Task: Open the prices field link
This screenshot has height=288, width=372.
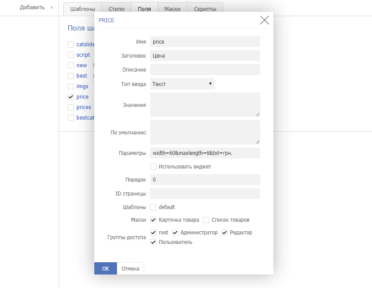Action: [84, 107]
